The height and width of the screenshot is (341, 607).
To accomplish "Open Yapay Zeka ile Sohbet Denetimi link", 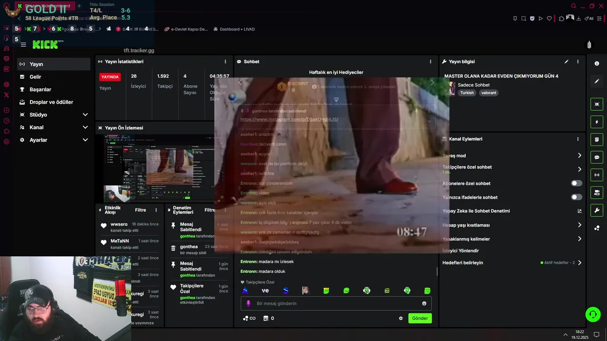I will click(579, 211).
